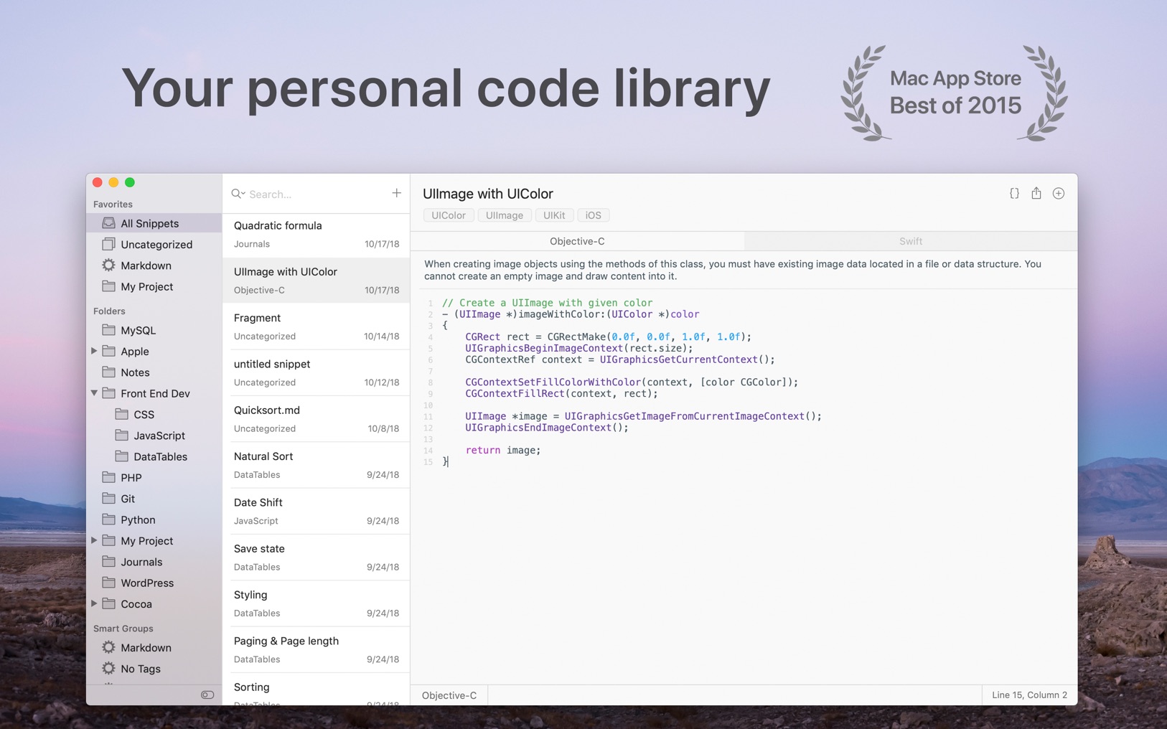Select Quicksort.md snippet

[317, 419]
